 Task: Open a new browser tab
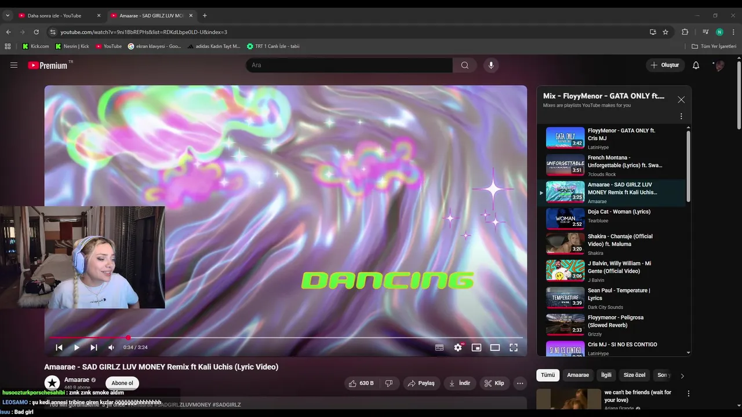205,16
